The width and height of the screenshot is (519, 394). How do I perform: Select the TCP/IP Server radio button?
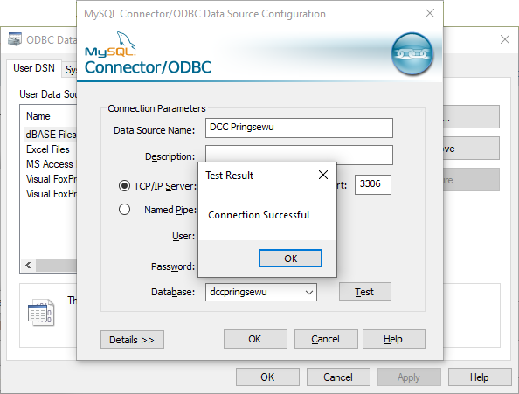[x=124, y=186]
